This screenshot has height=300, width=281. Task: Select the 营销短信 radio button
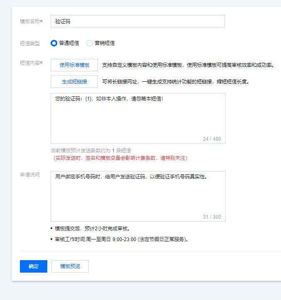[90, 43]
